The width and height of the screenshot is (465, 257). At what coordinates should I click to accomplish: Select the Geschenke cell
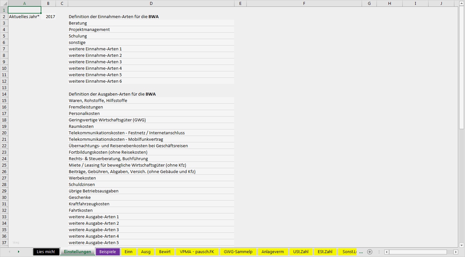point(151,197)
